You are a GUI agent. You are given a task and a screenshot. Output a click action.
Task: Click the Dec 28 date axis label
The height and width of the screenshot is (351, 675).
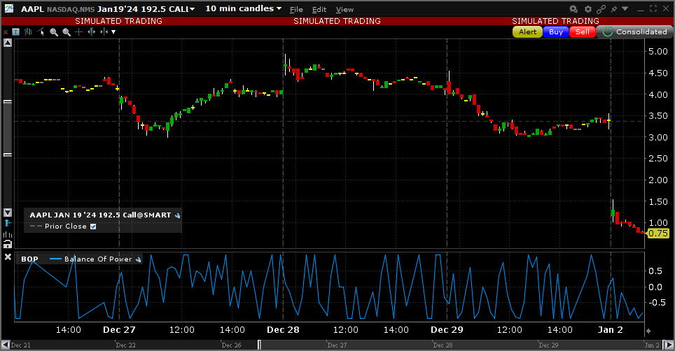[283, 330]
